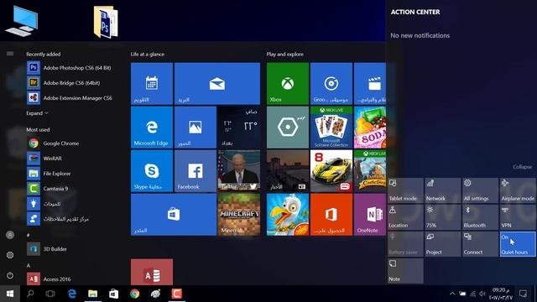Show hidden system tray icons

452,294
